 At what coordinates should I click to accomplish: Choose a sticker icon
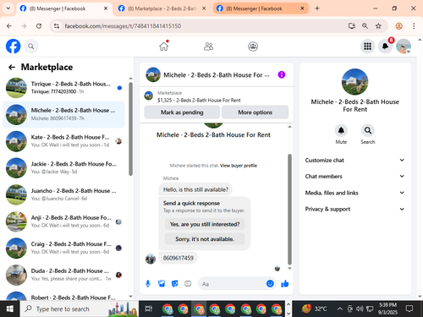pos(175,284)
